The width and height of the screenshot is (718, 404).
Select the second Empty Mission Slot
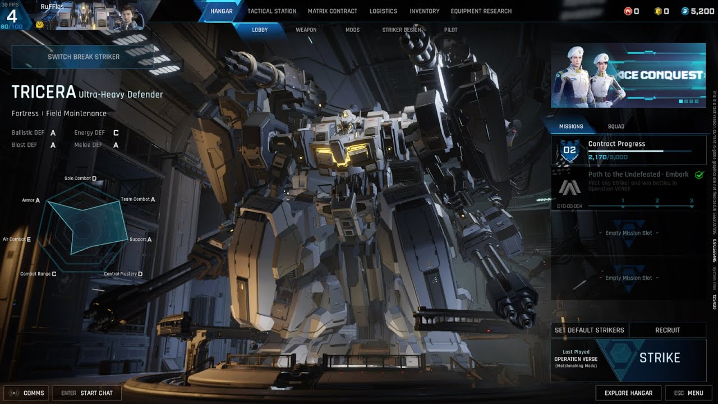[629, 278]
